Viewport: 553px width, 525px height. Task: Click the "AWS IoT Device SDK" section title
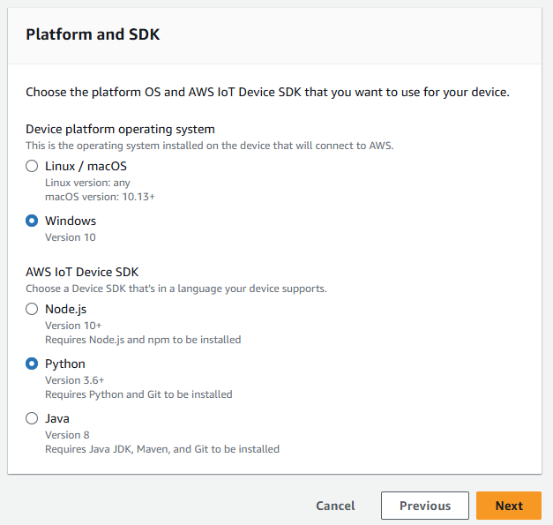click(82, 273)
